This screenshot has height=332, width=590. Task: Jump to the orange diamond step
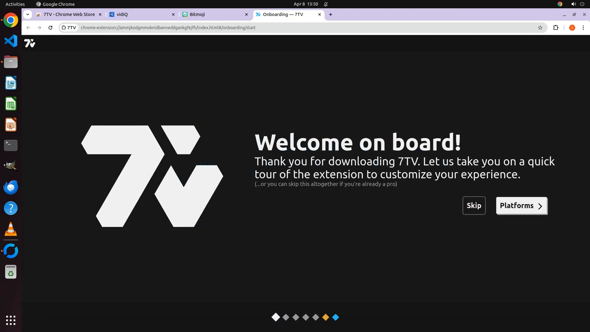coord(325,317)
